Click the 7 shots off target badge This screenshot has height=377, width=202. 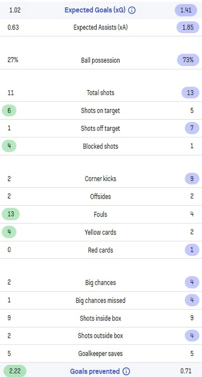coord(192,128)
